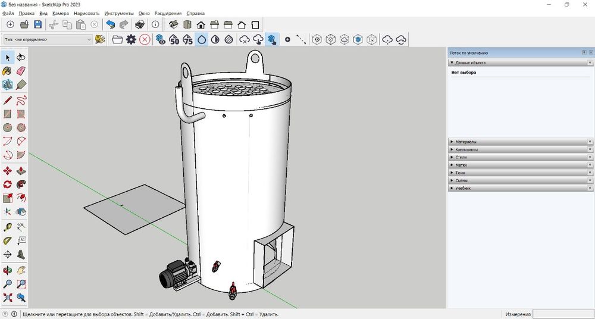Toggle the 50 percent transparency icon
The width and height of the screenshot is (595, 319).
174,39
